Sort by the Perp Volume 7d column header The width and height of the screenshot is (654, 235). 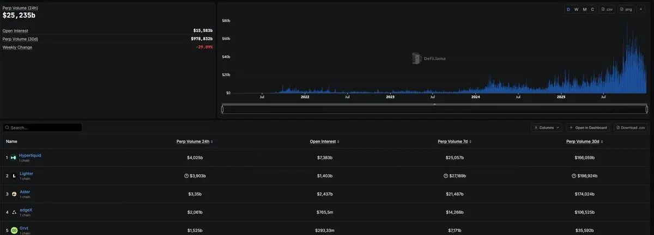tap(455, 141)
